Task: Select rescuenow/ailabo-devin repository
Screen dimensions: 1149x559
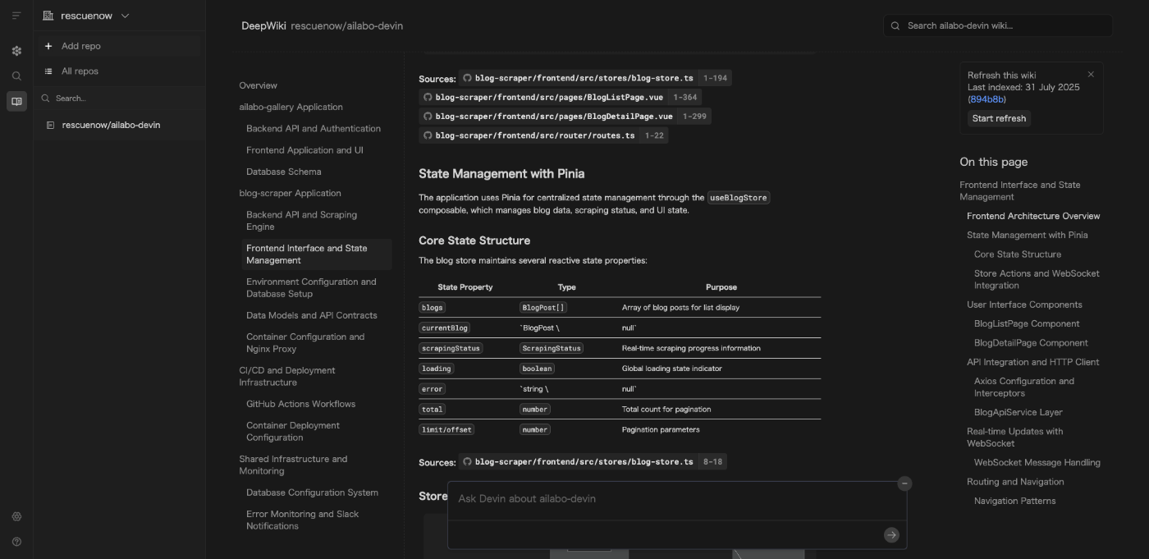Action: click(119, 125)
